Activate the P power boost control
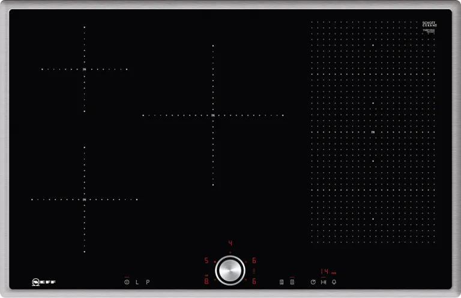Screen dimensions: 461x298 point(147,282)
